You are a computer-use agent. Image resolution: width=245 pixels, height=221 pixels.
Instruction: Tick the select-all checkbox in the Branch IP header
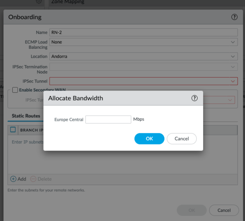tap(13, 130)
